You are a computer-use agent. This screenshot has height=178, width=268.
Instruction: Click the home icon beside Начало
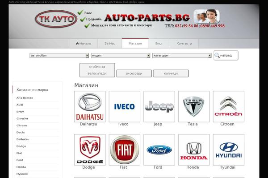click(x=77, y=44)
